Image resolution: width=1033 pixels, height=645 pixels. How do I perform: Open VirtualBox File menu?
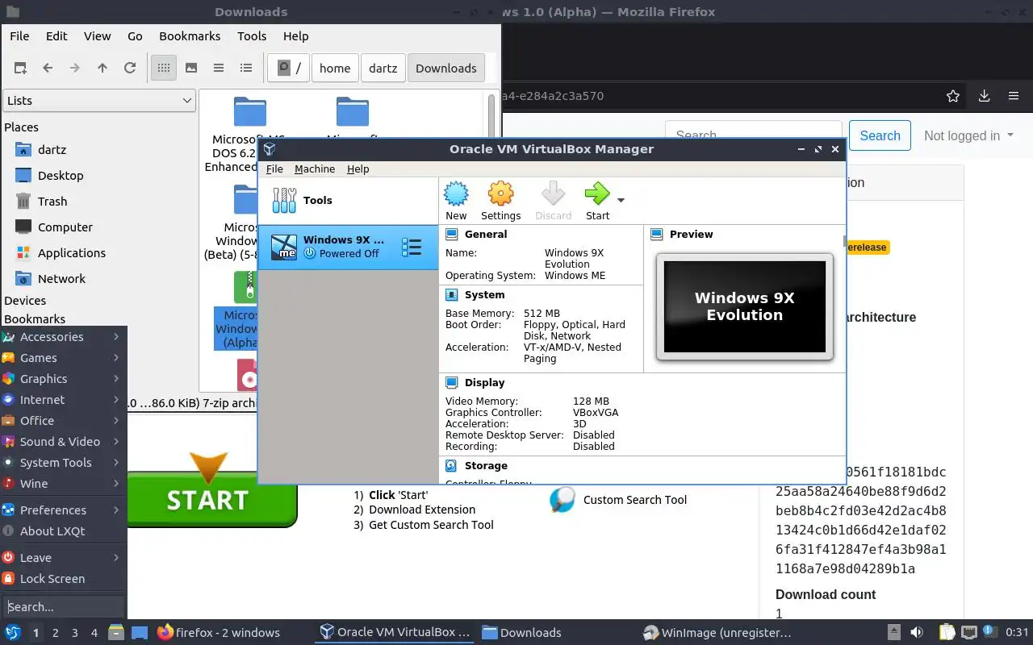click(x=274, y=169)
